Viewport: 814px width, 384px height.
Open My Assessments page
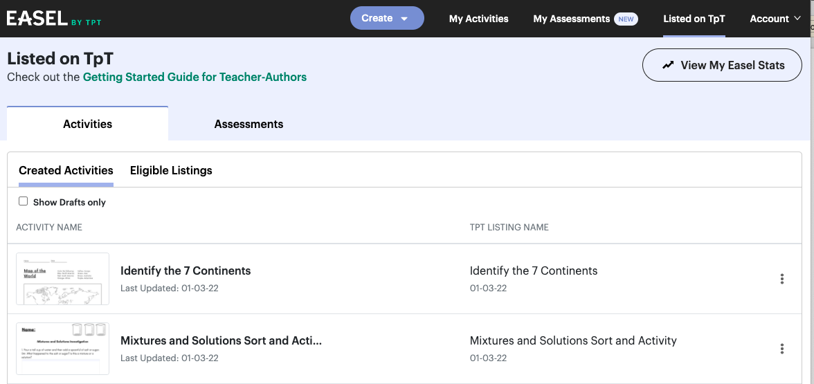[572, 19]
